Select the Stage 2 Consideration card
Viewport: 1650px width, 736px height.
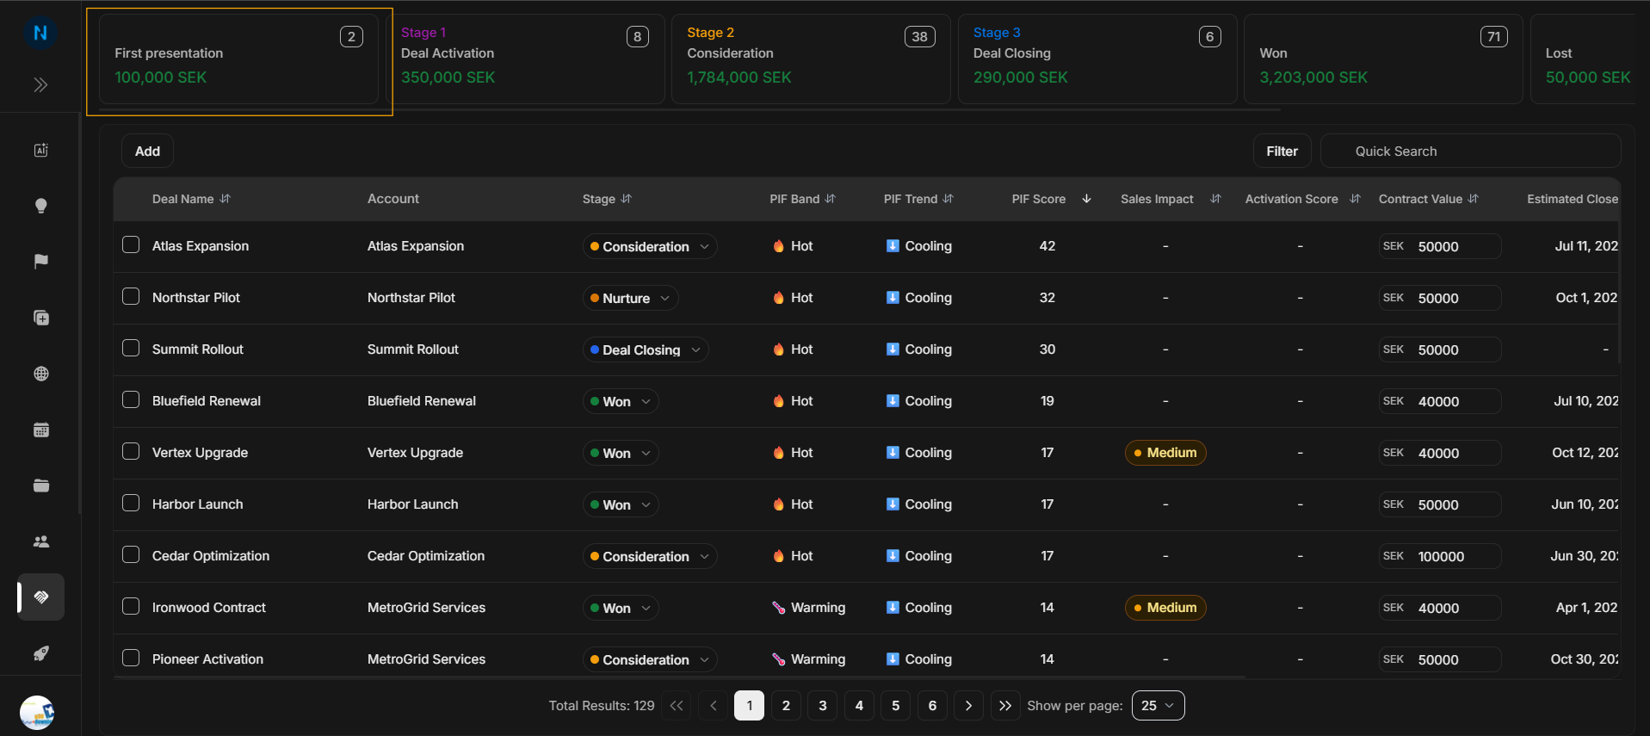(x=811, y=59)
